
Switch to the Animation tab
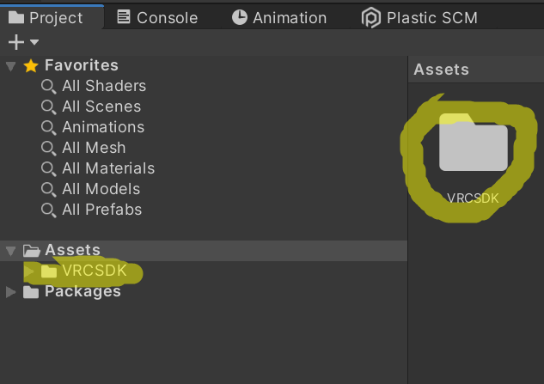pos(279,17)
